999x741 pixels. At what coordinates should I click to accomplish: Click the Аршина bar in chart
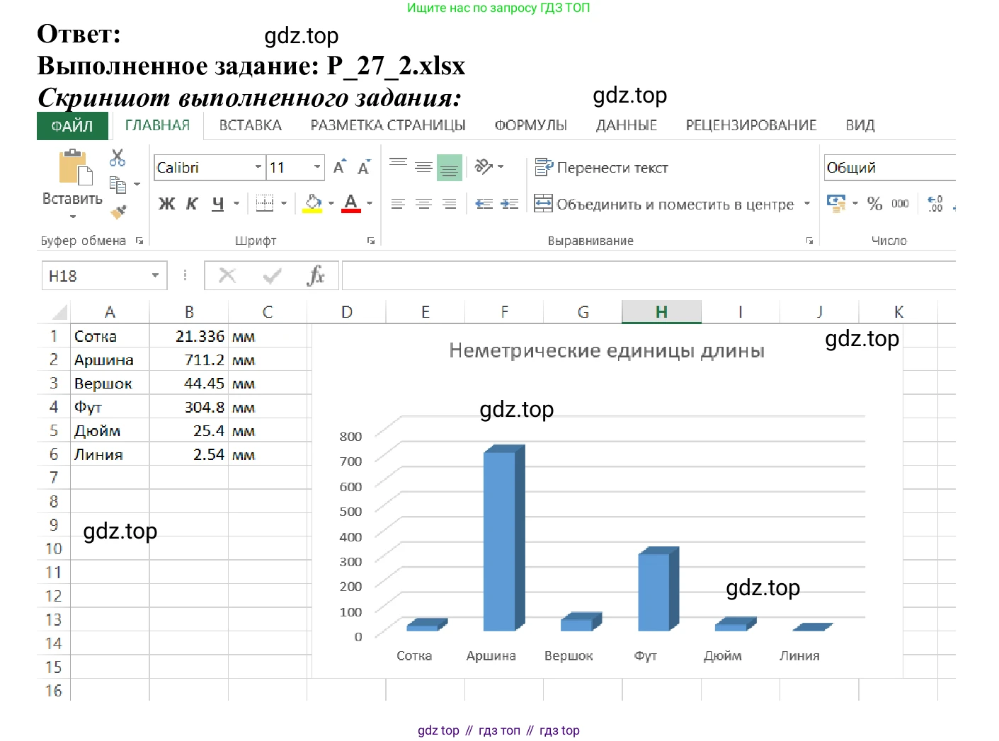pos(504,538)
